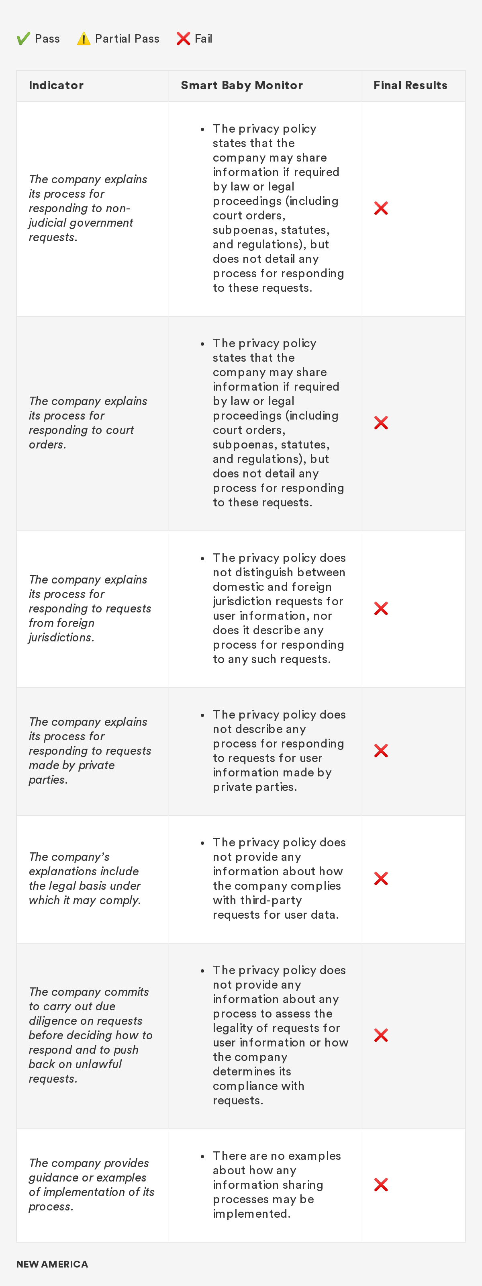Click the fail X in the legal basis row

[381, 878]
